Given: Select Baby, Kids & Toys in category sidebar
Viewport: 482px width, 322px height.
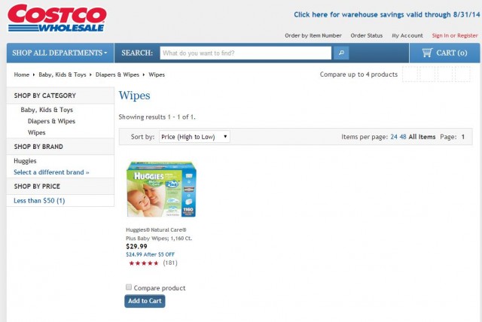Looking at the screenshot, I should click(x=47, y=110).
